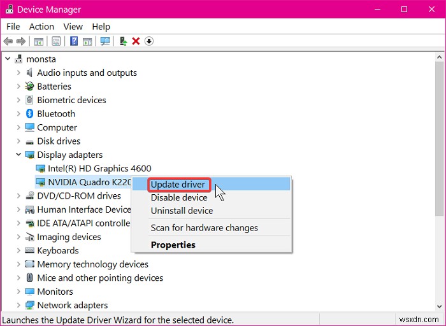
Task: Click the Disk drives category icon
Action: click(29, 141)
